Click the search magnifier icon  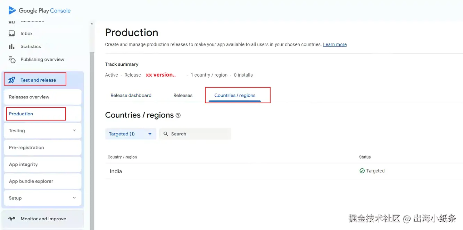[x=166, y=134]
